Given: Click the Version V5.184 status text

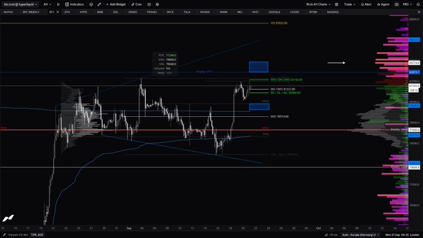Looking at the screenshot, I should 18,235.
